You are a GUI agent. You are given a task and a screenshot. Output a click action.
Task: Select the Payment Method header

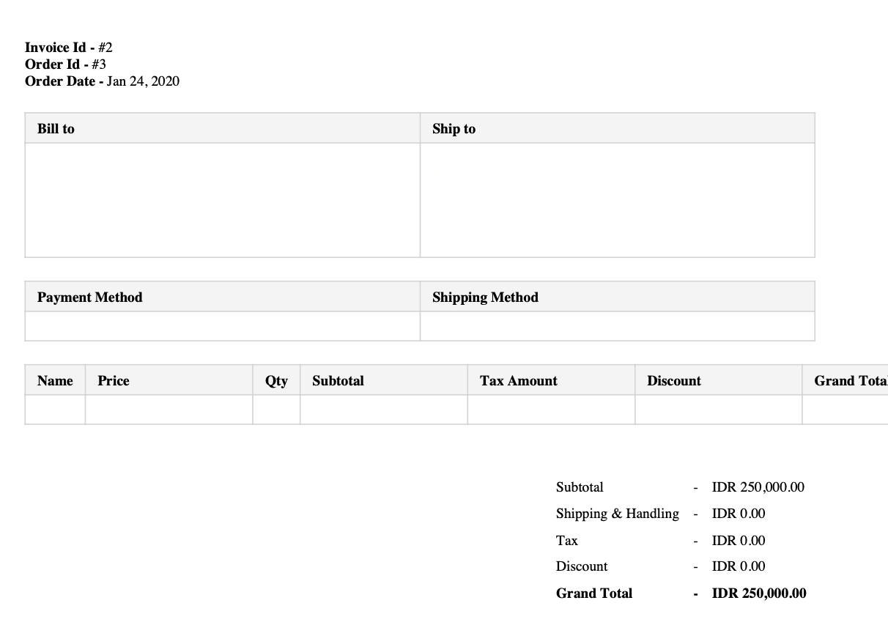click(223, 297)
